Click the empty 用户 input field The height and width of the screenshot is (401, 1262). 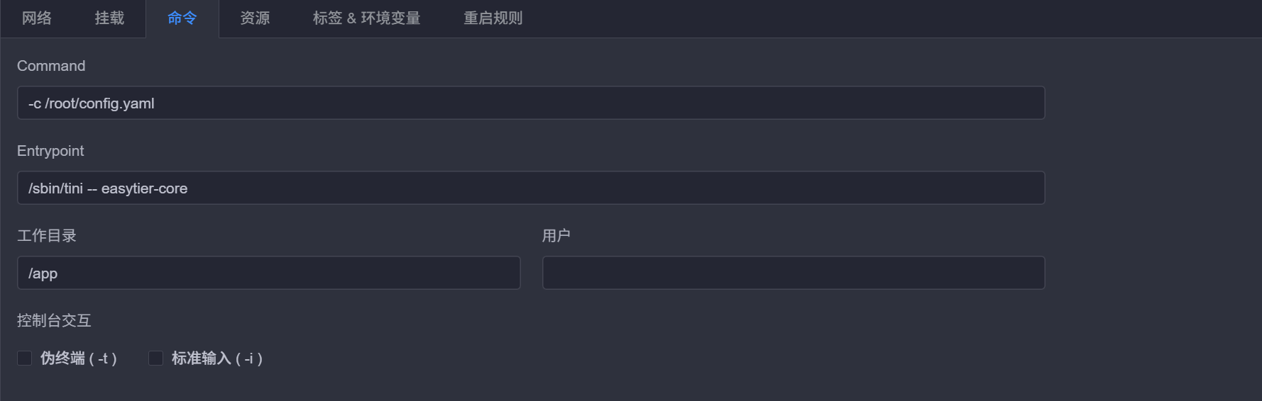click(794, 273)
